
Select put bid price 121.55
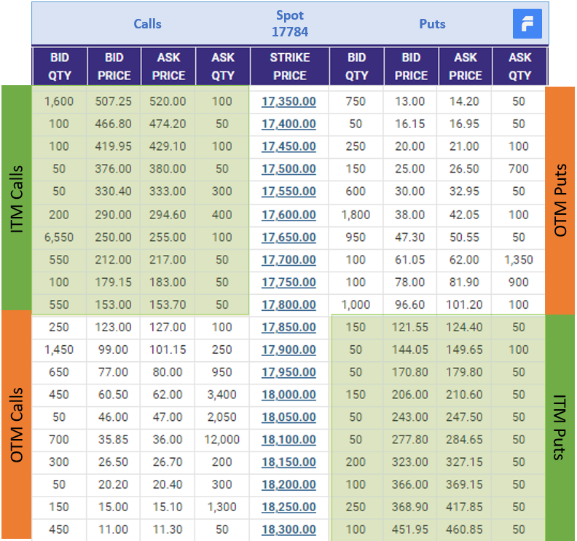(410, 327)
